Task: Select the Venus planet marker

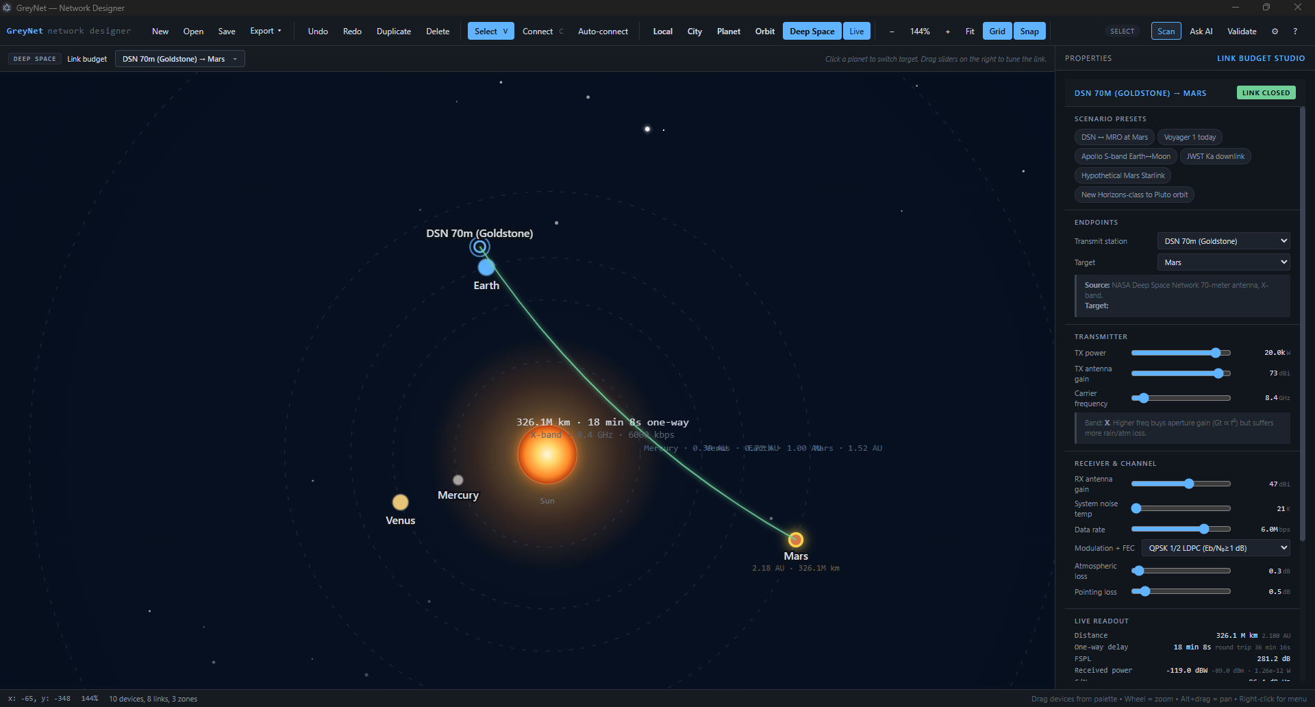Action: 401,502
